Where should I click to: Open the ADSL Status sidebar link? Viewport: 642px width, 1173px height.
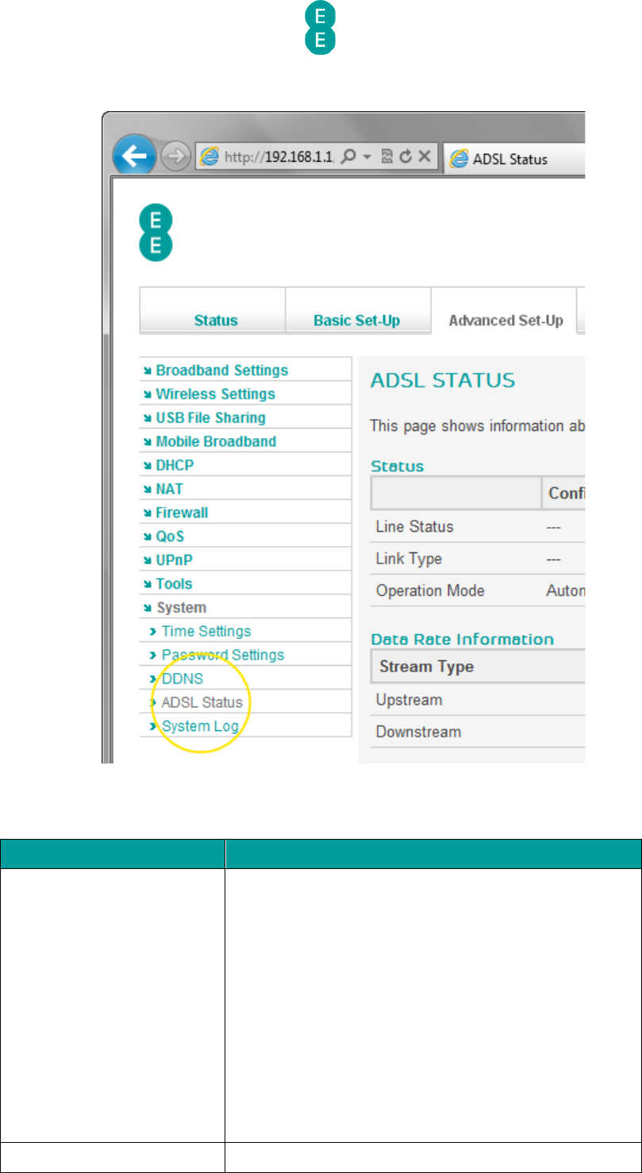[202, 702]
